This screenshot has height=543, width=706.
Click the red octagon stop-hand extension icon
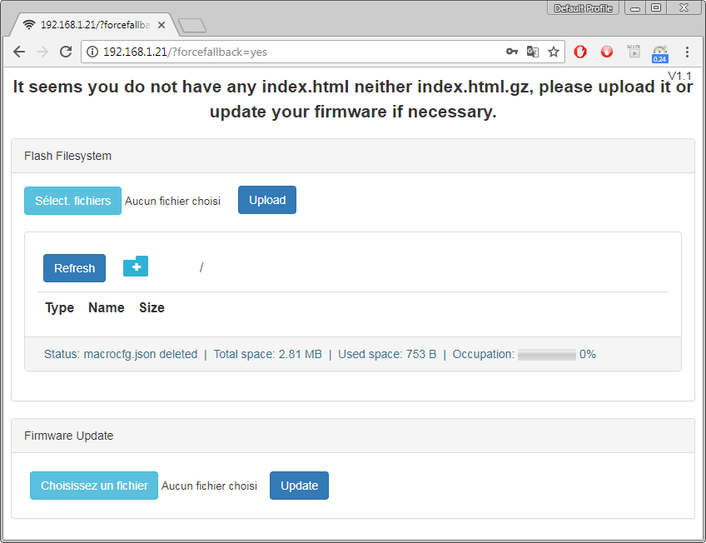tap(581, 52)
